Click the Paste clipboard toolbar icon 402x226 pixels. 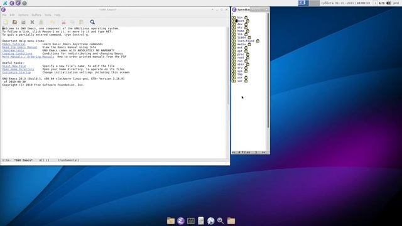(x=81, y=22)
